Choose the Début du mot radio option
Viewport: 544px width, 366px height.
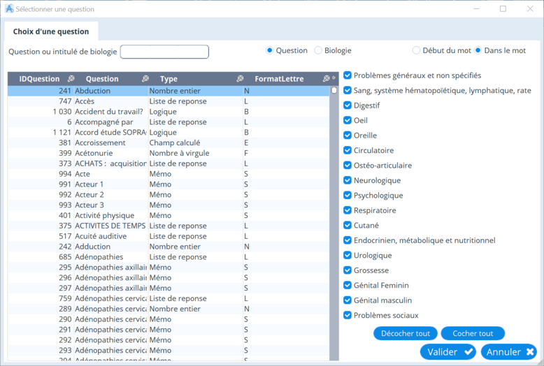(417, 50)
